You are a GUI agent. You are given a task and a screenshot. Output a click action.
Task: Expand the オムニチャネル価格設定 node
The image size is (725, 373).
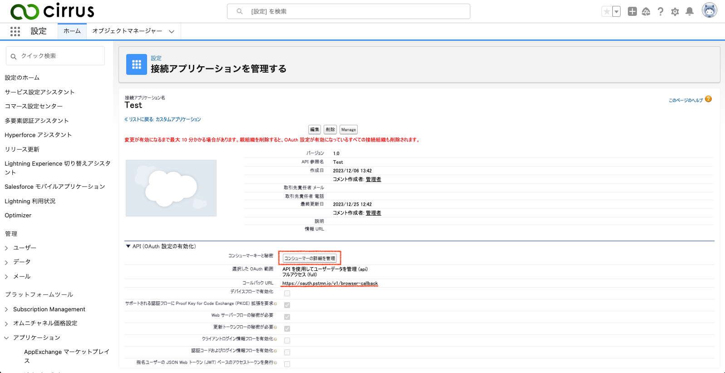(6, 324)
